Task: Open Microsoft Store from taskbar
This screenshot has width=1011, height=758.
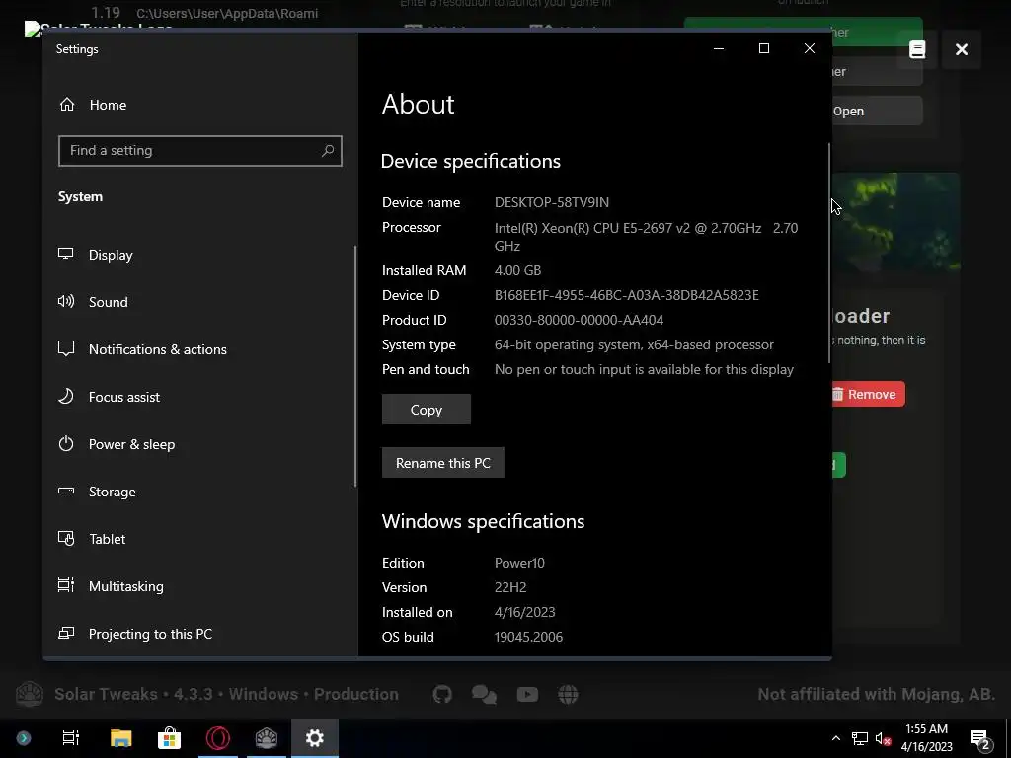Action: (169, 738)
